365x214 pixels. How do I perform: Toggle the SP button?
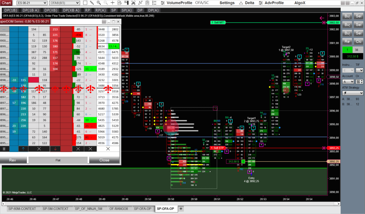[114, 10]
